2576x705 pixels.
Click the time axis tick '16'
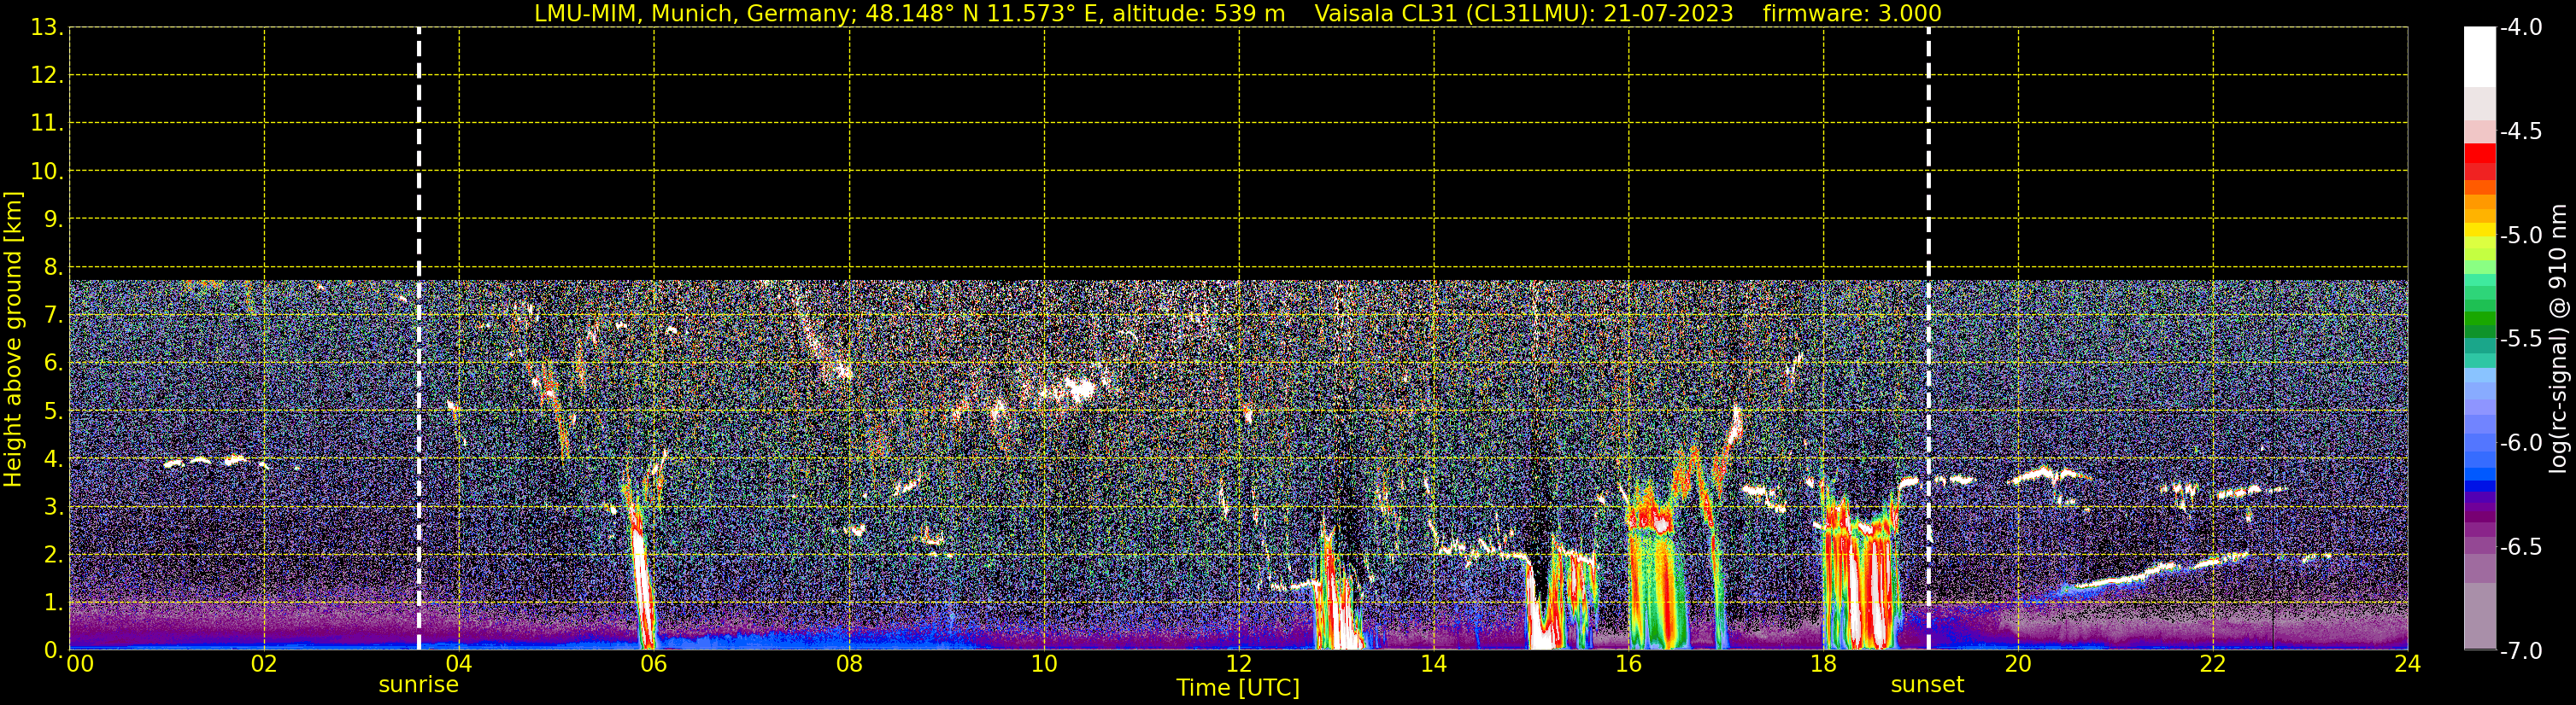[1629, 664]
